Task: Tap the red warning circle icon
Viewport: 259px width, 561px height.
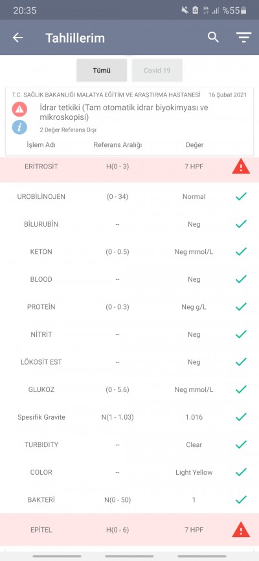Action: click(19, 109)
